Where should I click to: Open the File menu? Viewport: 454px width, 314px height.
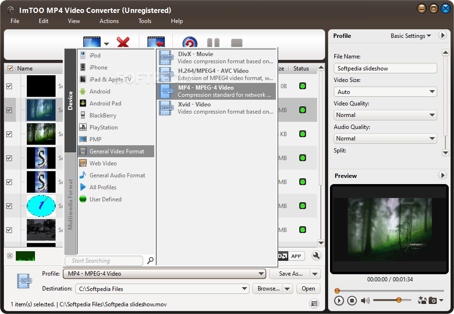click(15, 21)
